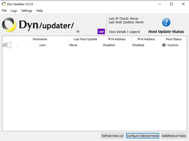Close the Dyn Updater window
Screen dimensions: 189x141
[183, 4]
